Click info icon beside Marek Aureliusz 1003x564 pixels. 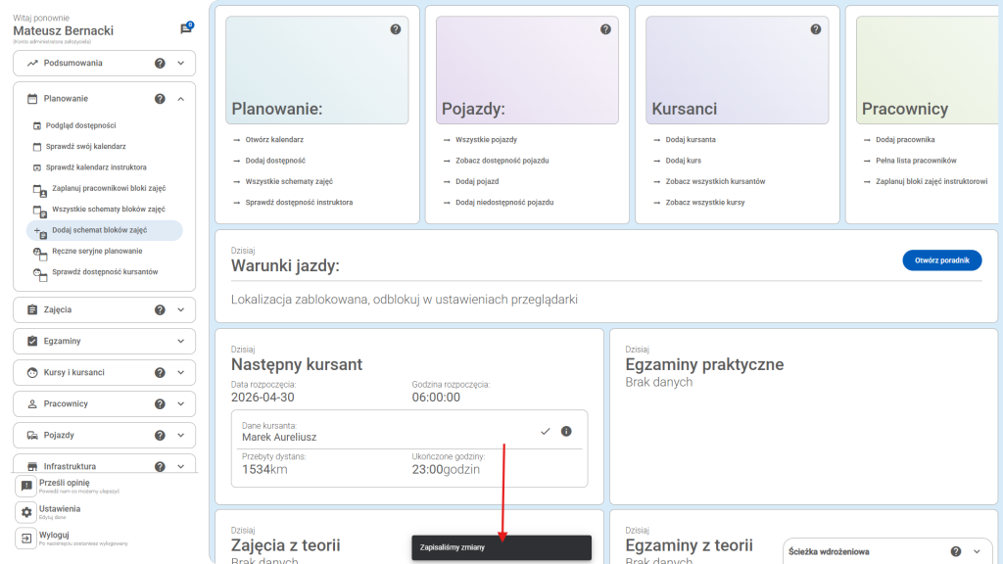566,432
